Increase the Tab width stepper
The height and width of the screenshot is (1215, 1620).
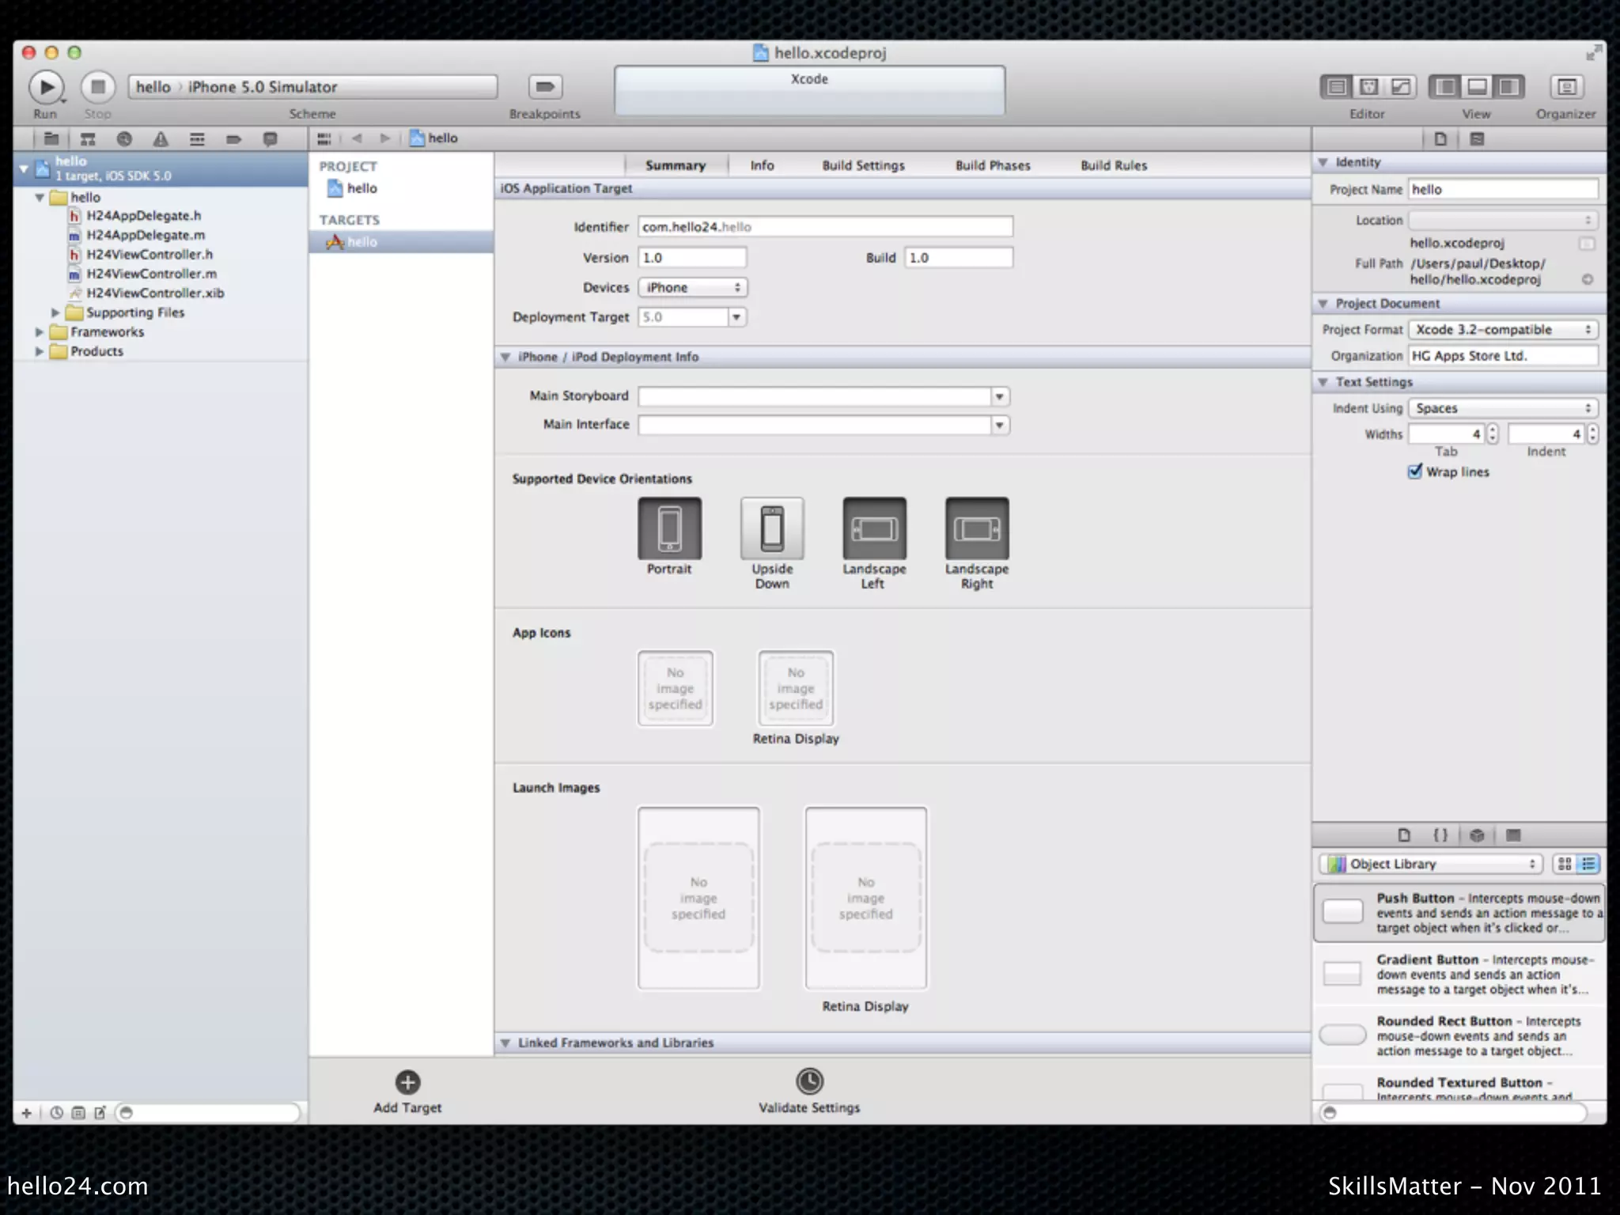click(x=1492, y=430)
